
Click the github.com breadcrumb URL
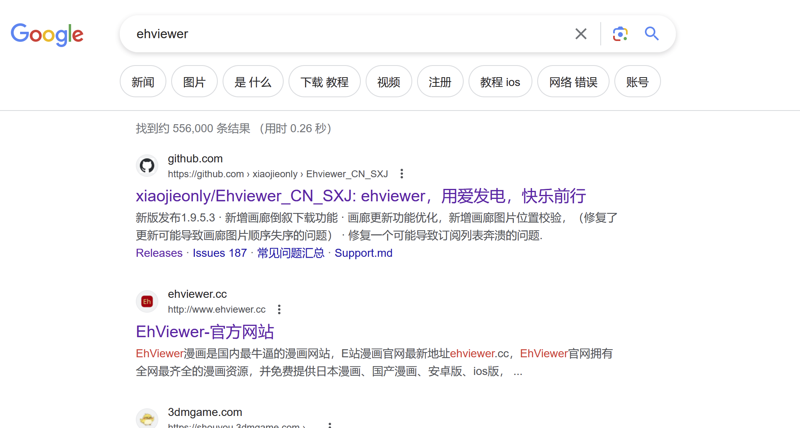[x=278, y=174]
